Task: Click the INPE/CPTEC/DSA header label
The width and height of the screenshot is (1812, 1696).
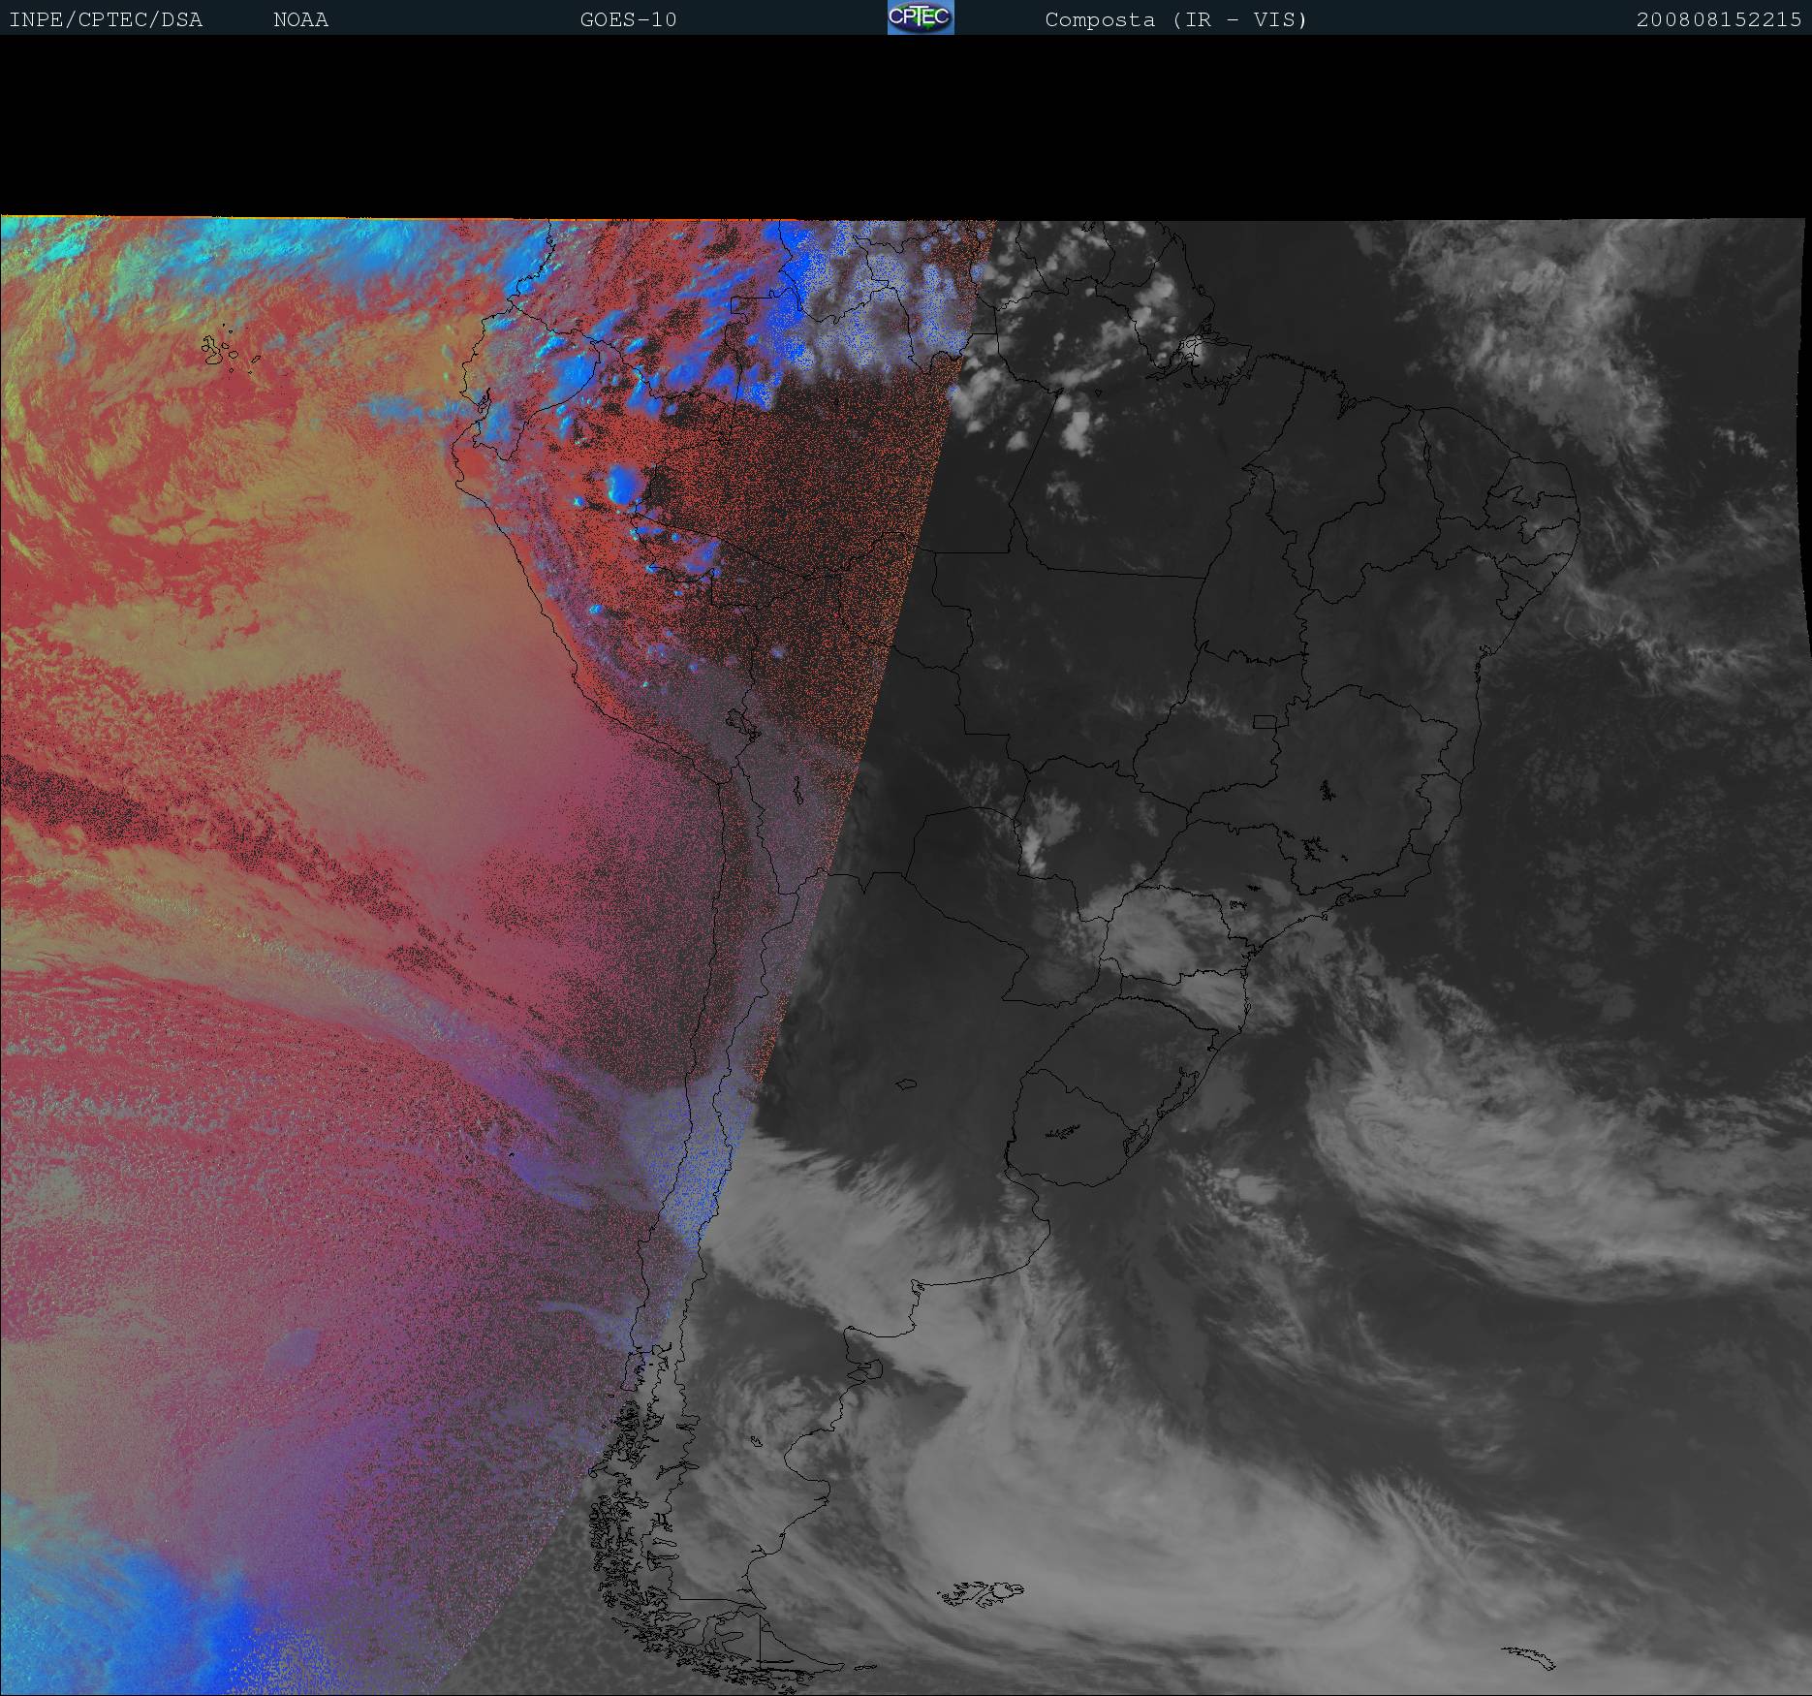Action: (x=106, y=20)
